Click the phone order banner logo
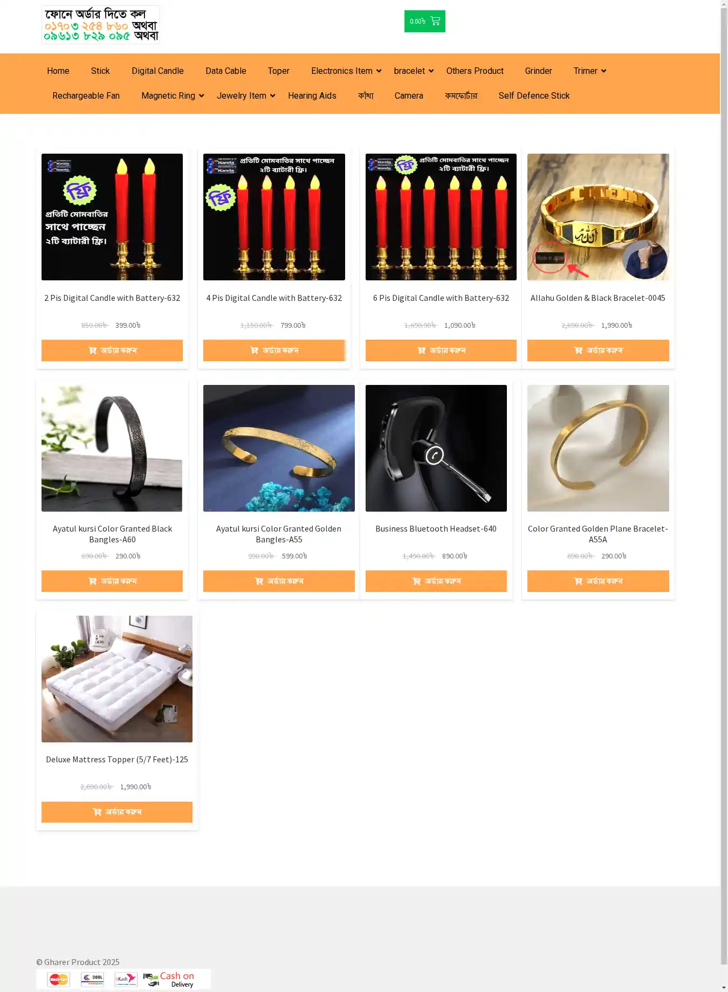The image size is (728, 992). pyautogui.click(x=101, y=25)
